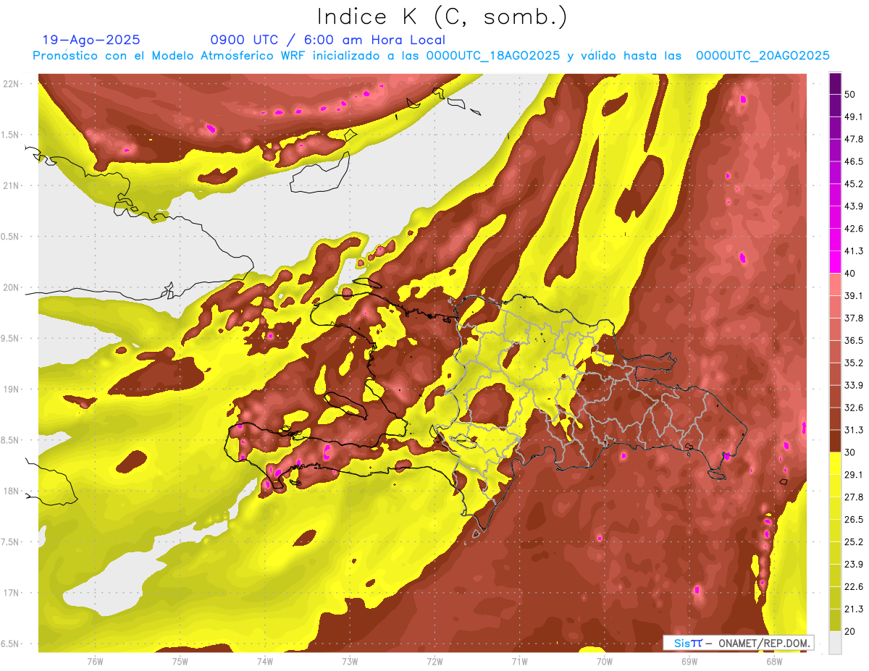Click the '68W' longitude label
Viewport: 869px width, 671px height.
click(773, 661)
